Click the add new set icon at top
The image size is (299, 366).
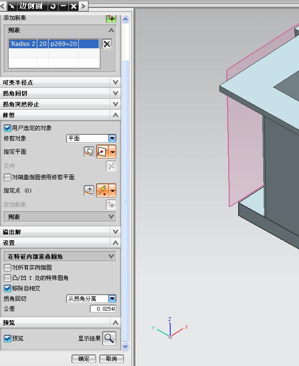click(111, 18)
